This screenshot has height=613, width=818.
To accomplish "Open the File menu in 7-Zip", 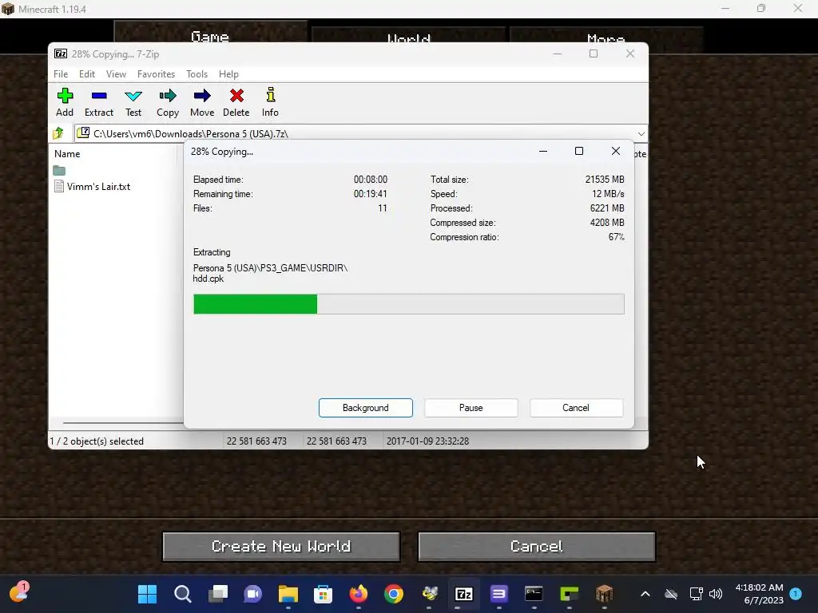I will point(61,74).
